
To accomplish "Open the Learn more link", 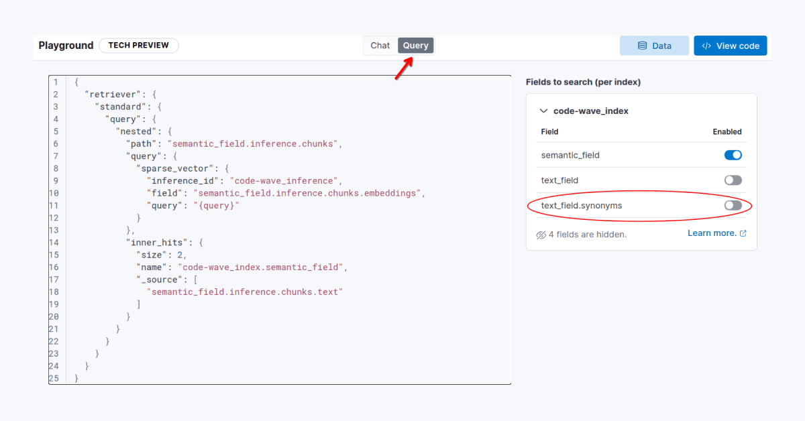I will click(x=712, y=233).
